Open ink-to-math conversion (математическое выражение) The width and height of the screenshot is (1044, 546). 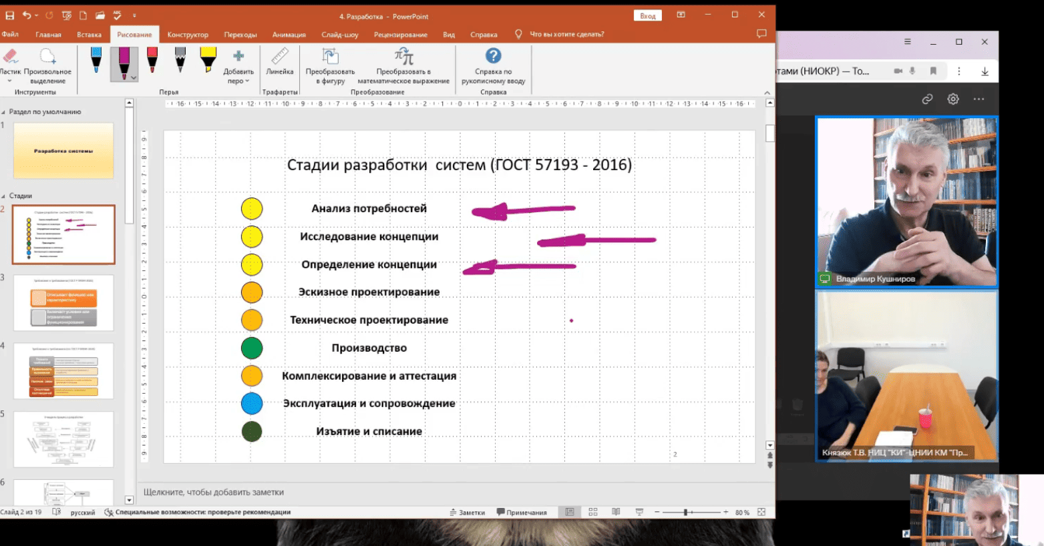tap(403, 57)
